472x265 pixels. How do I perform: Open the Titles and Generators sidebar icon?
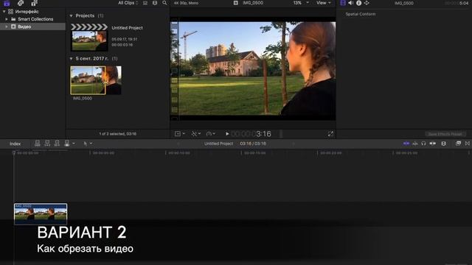click(x=34, y=3)
